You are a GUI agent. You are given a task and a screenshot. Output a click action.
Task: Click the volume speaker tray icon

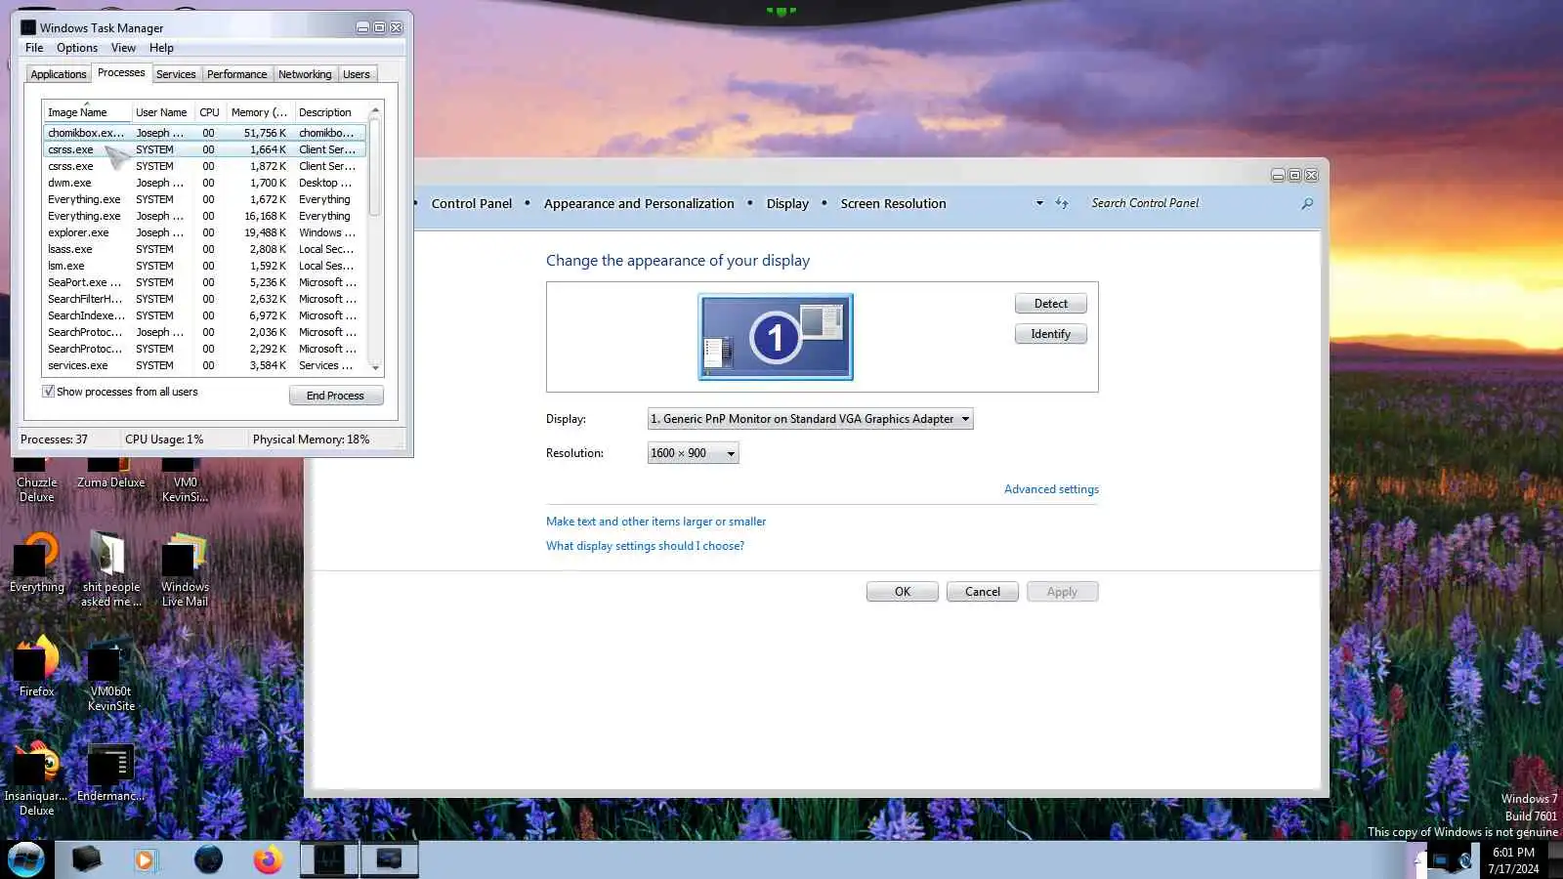tap(1463, 860)
